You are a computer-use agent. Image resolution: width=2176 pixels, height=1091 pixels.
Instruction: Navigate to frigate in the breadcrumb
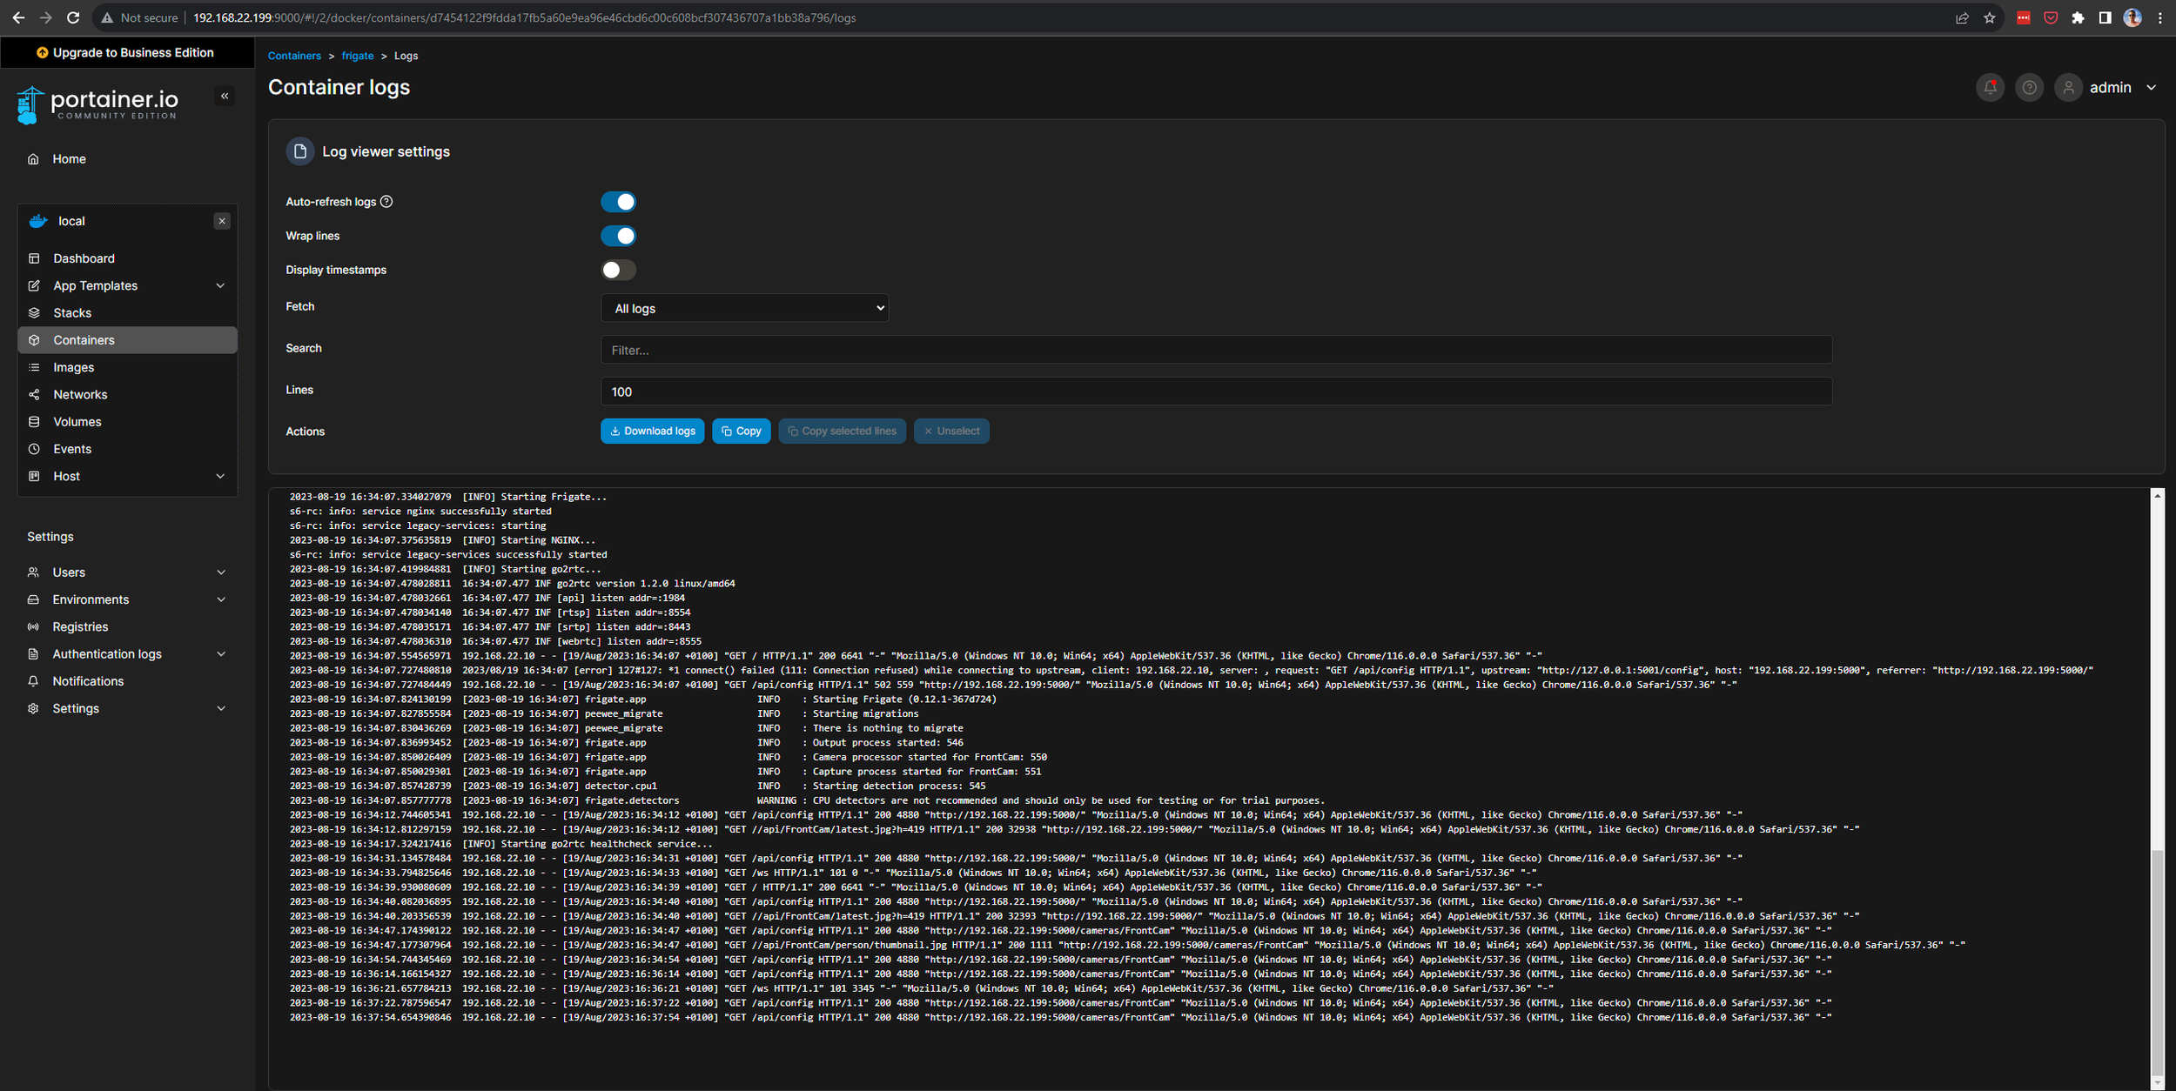click(357, 56)
